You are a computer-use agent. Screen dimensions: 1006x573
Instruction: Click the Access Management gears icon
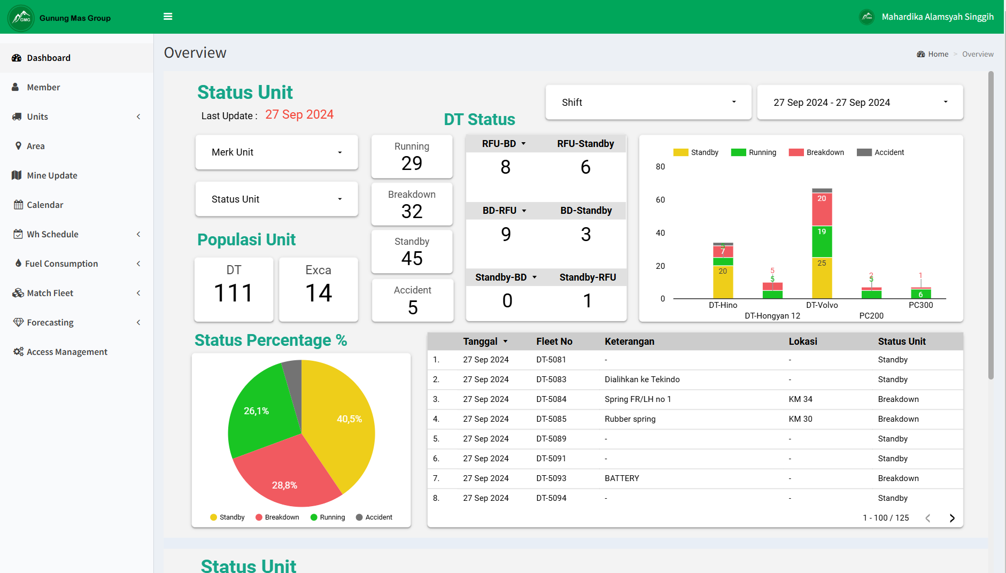18,352
